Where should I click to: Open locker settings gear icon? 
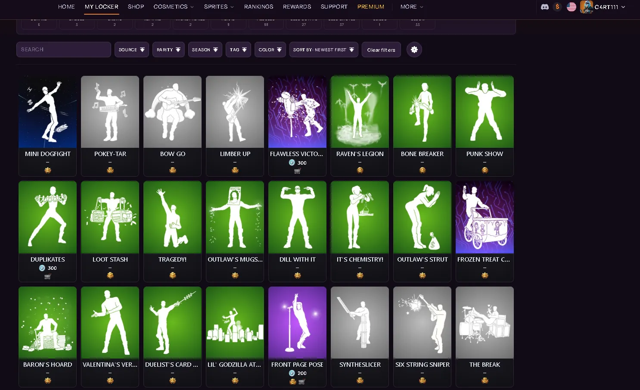coord(414,50)
